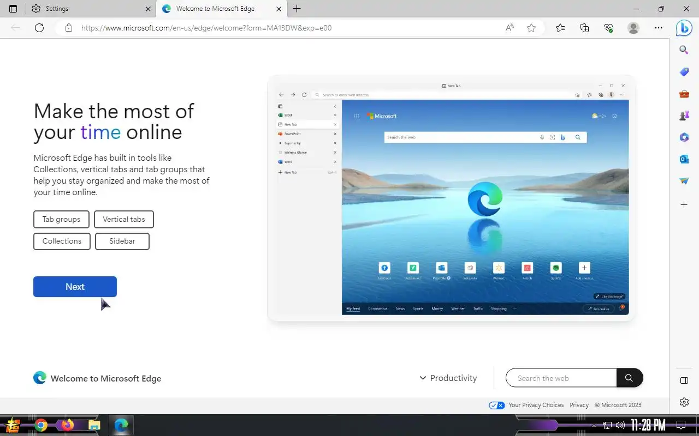The height and width of the screenshot is (436, 699).
Task: Submit web search magnifier button
Action: pos(630,378)
